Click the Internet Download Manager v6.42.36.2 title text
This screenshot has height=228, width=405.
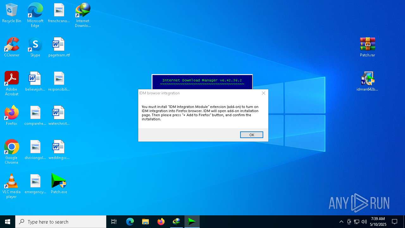[x=202, y=80]
